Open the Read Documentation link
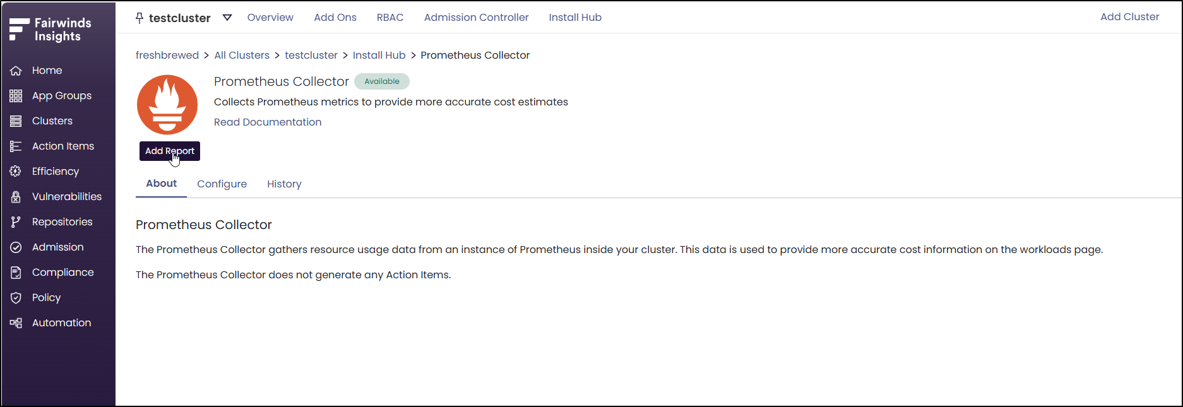This screenshot has width=1183, height=407. coord(268,122)
